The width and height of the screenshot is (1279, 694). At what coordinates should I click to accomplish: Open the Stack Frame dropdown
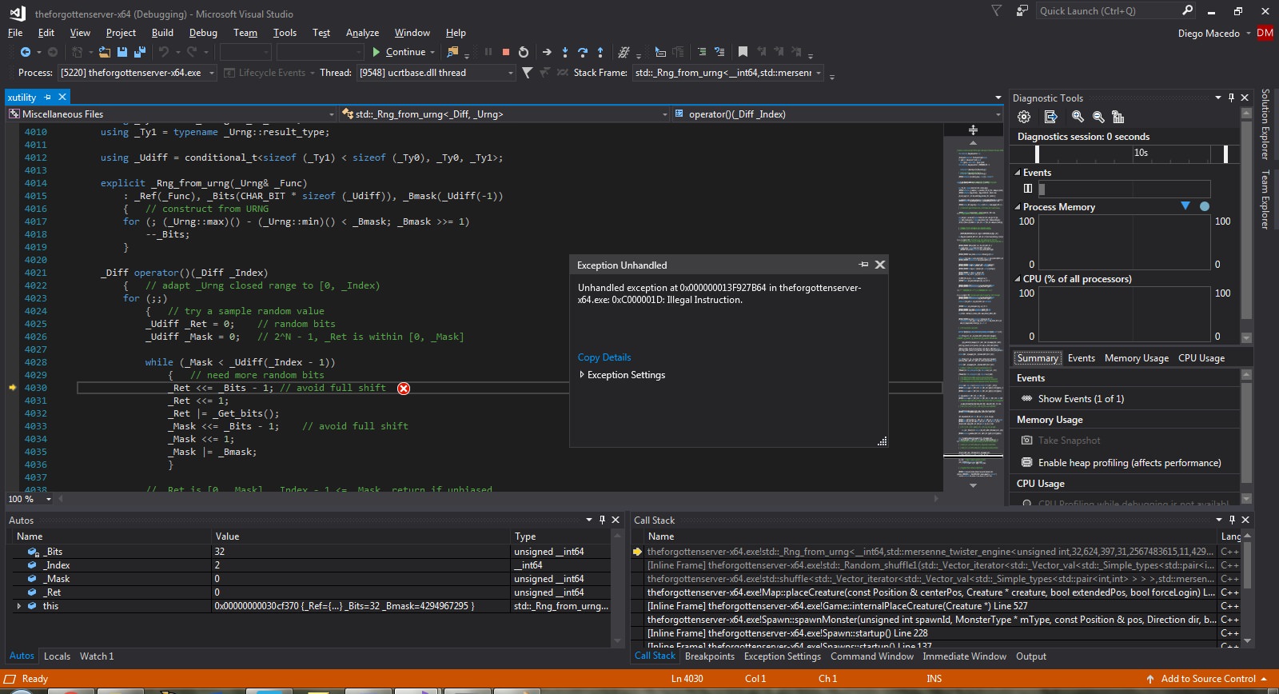pos(819,73)
